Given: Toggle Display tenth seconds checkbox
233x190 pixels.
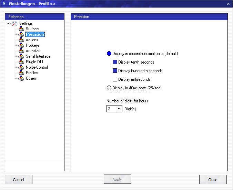Looking at the screenshot, I should tap(115, 62).
